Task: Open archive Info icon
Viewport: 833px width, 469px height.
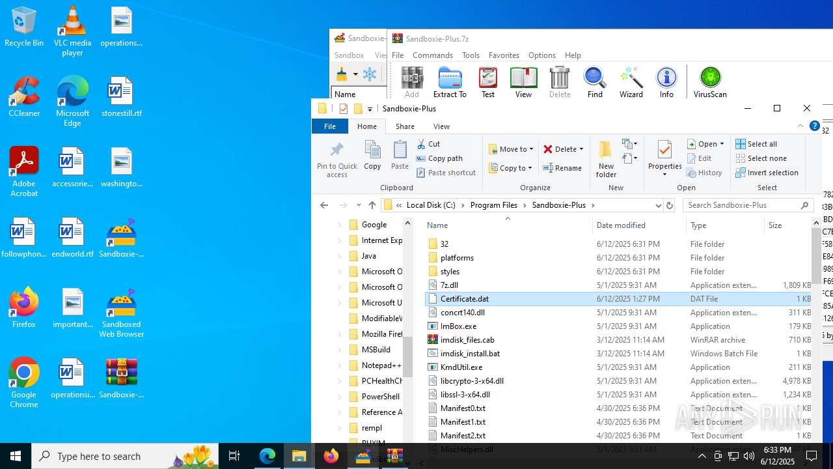Action: pyautogui.click(x=666, y=82)
